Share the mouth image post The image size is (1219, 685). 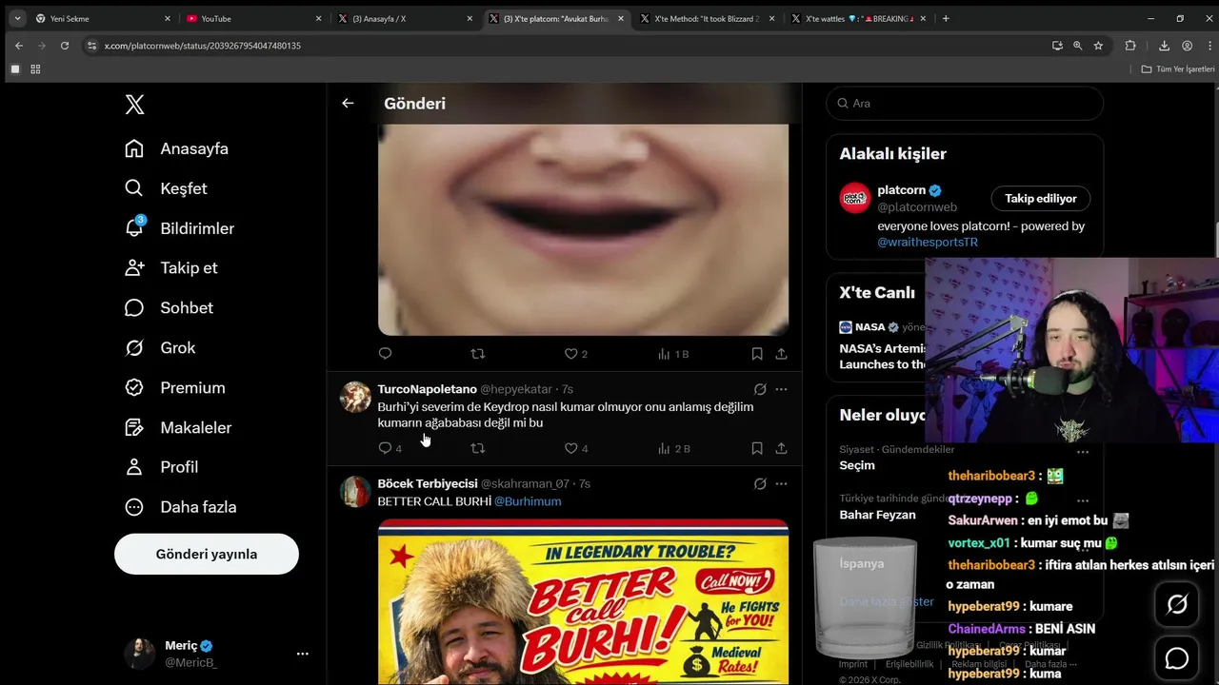pos(781,354)
